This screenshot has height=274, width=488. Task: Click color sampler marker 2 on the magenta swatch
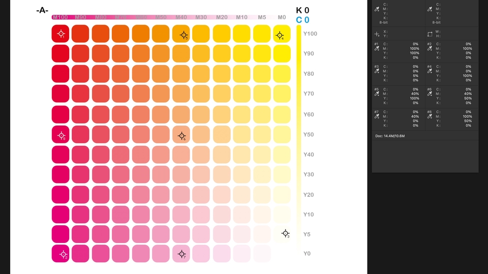pyautogui.click(x=63, y=254)
